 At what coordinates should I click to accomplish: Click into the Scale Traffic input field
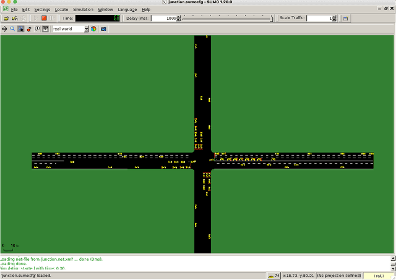(319, 19)
